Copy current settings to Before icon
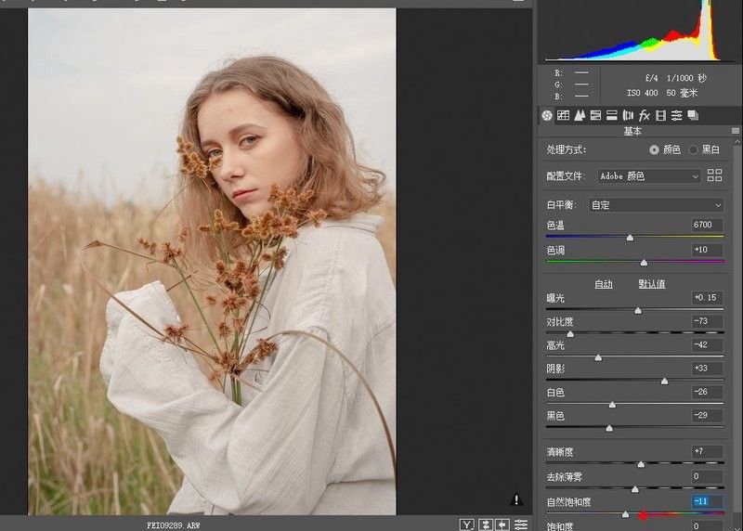This screenshot has width=743, height=531. [502, 525]
